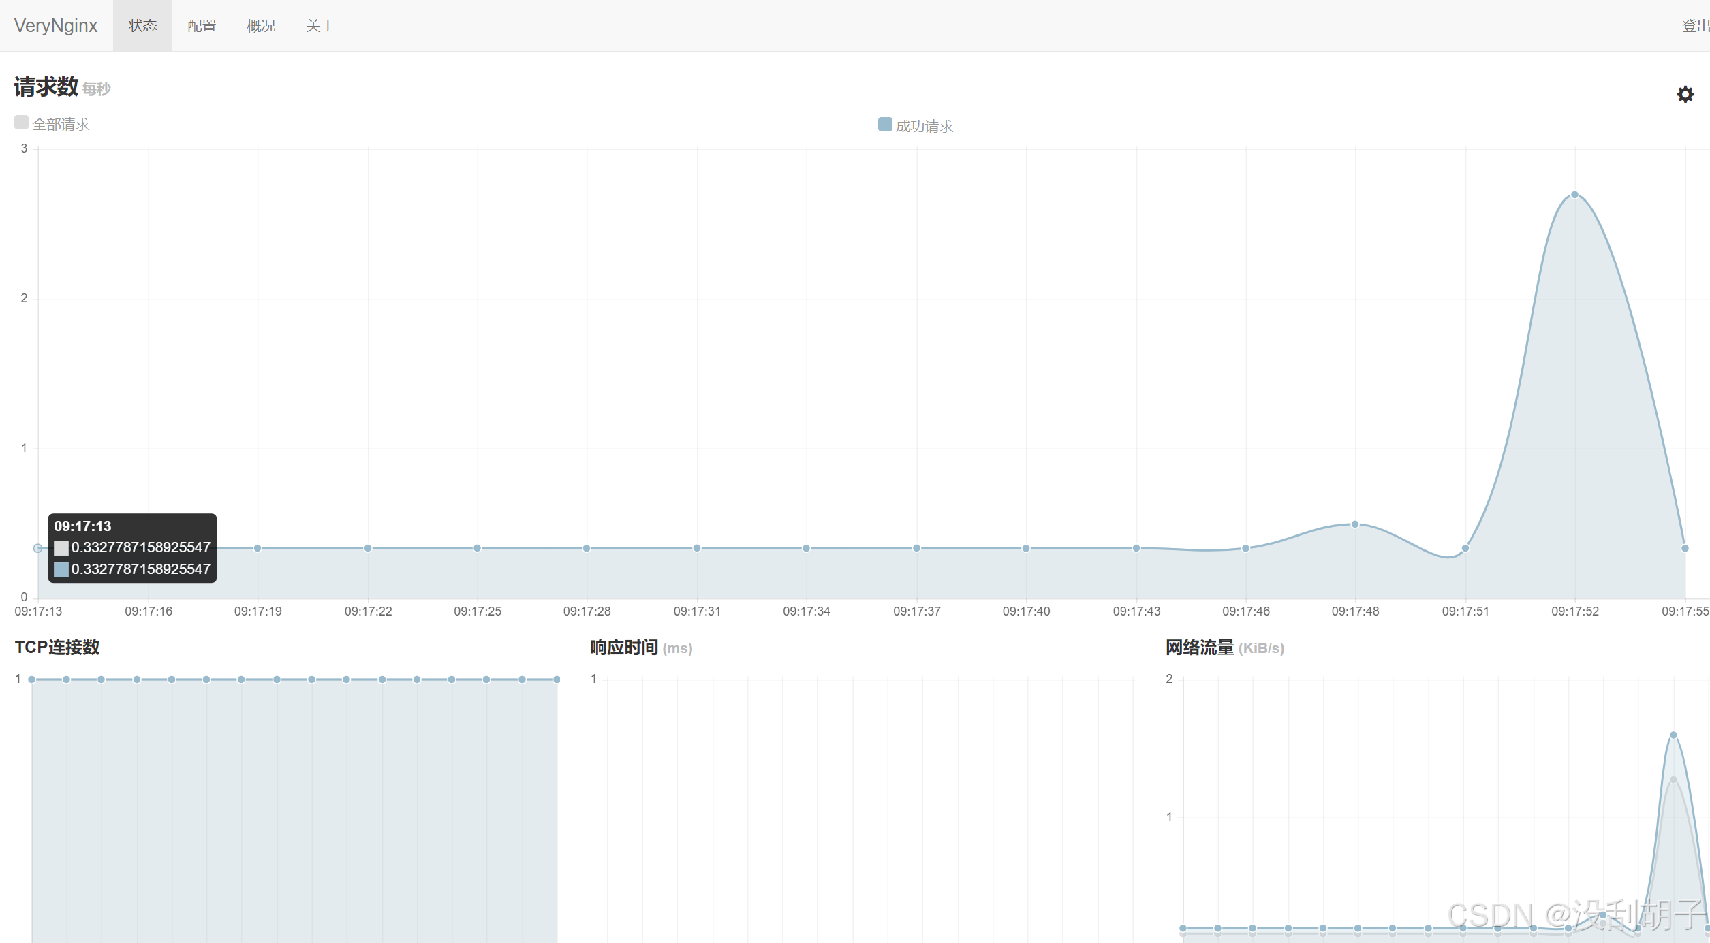Click the request data point at 09:17:31

click(x=697, y=548)
